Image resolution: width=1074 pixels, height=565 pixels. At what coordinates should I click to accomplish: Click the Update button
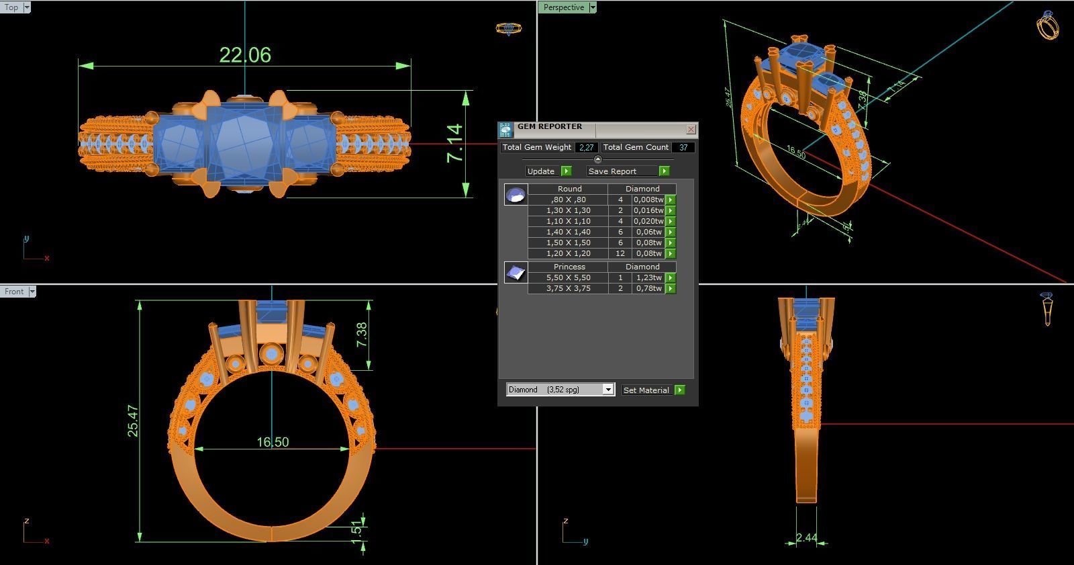541,171
